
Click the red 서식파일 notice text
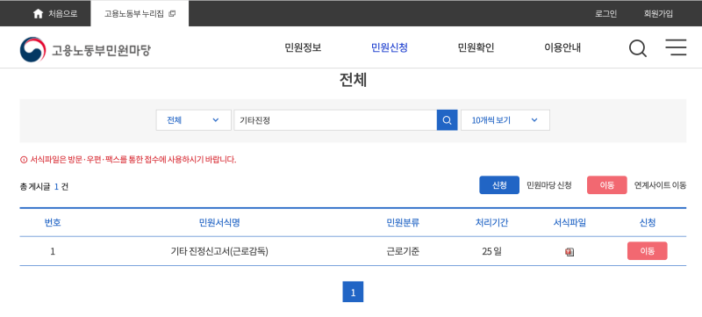pos(128,160)
